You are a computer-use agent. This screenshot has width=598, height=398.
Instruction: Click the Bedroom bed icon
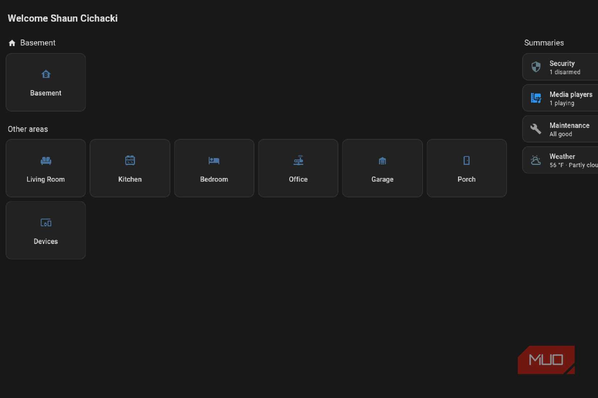(214, 160)
